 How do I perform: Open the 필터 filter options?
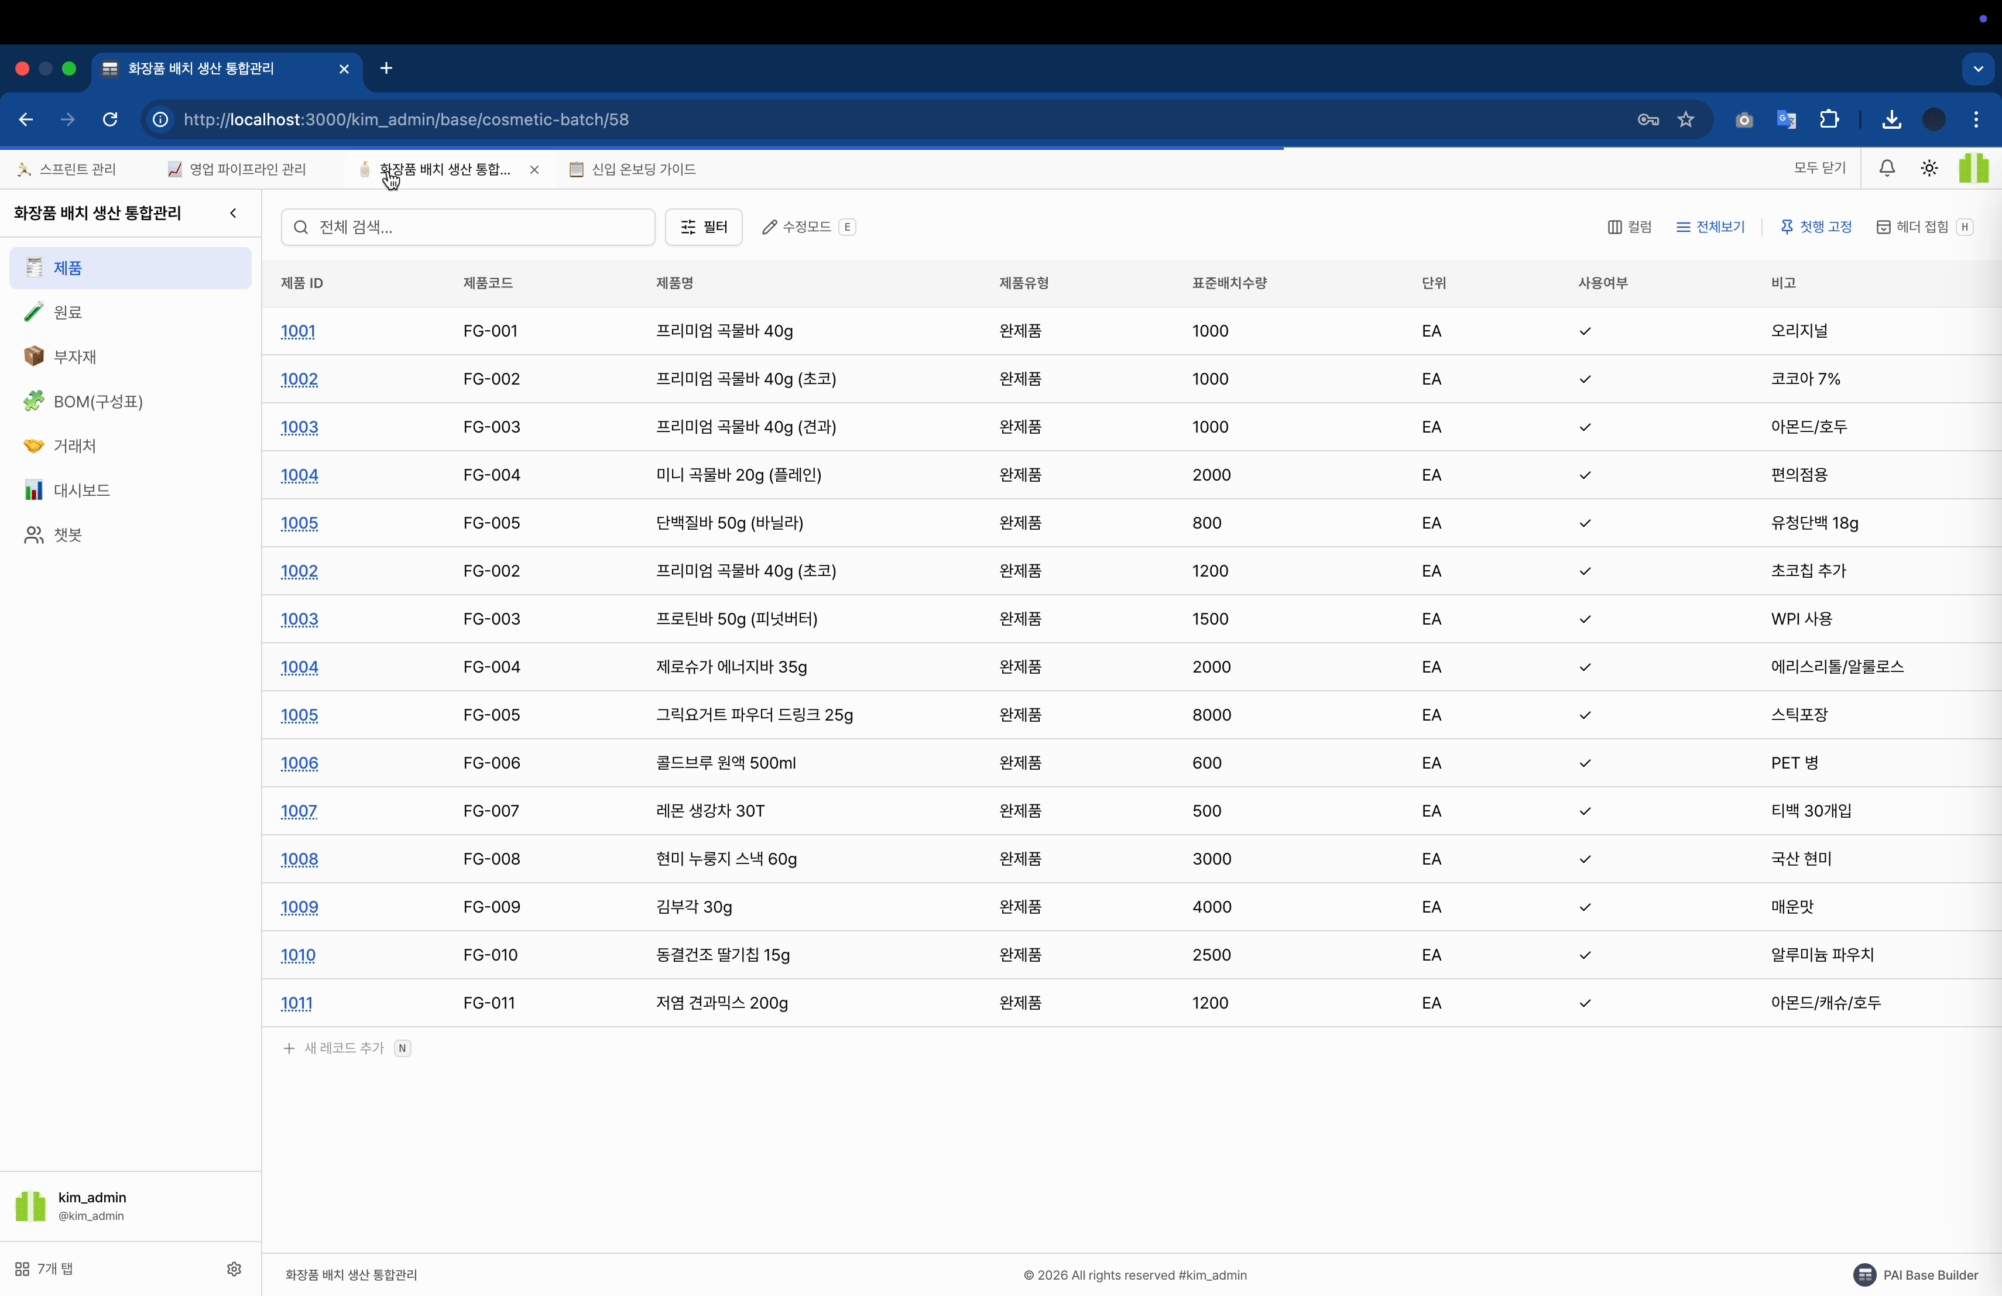click(x=703, y=227)
